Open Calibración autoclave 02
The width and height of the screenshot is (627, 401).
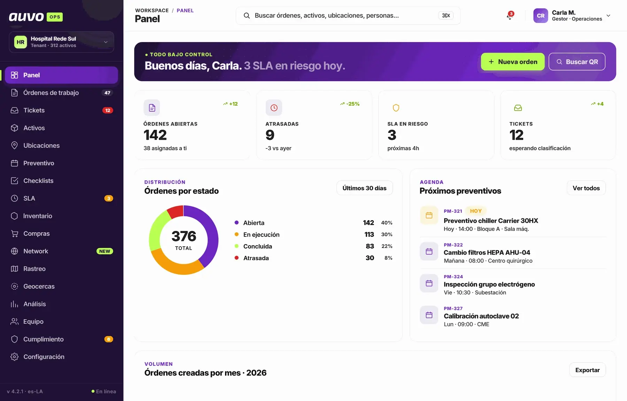tap(481, 316)
